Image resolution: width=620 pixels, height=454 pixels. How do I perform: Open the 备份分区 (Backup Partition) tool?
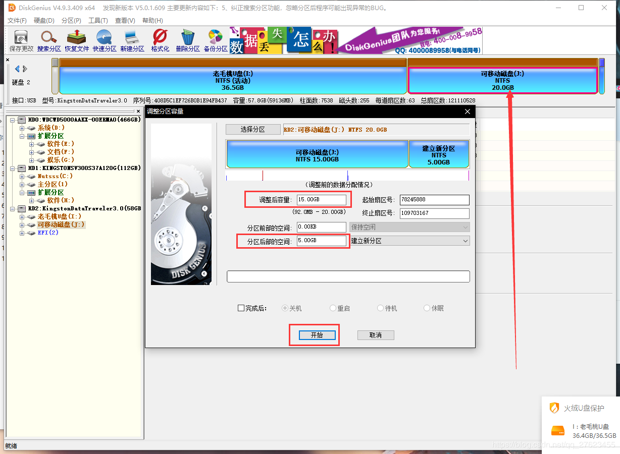[x=215, y=39]
